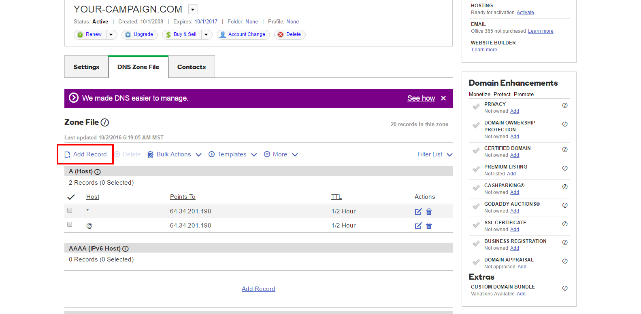
Task: Add Domain Appraisal link
Action: click(x=522, y=267)
